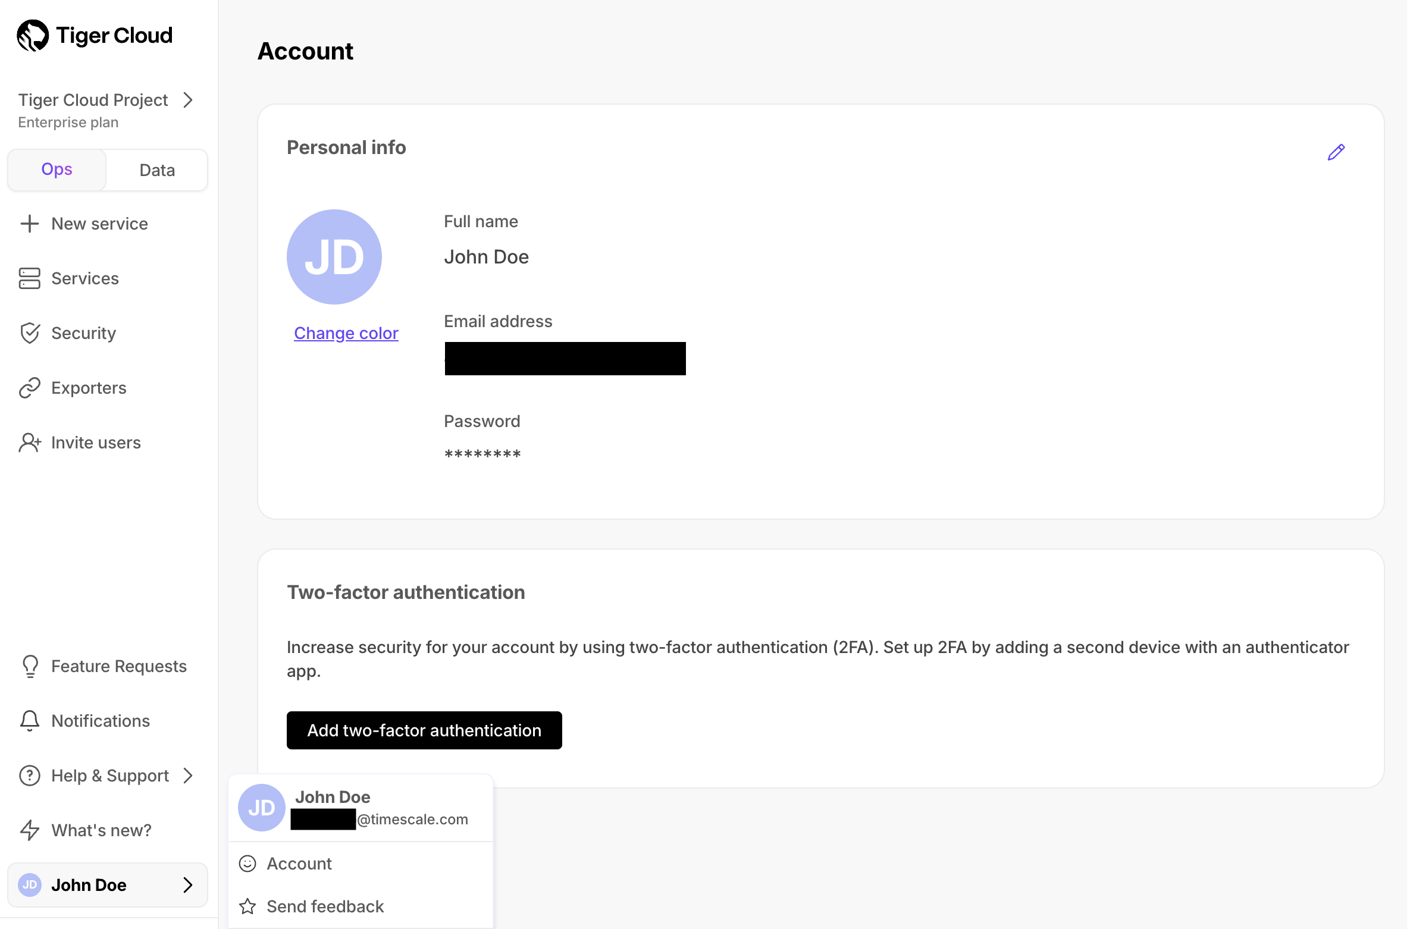
Task: Toggle the John Doe user menu
Action: [107, 885]
